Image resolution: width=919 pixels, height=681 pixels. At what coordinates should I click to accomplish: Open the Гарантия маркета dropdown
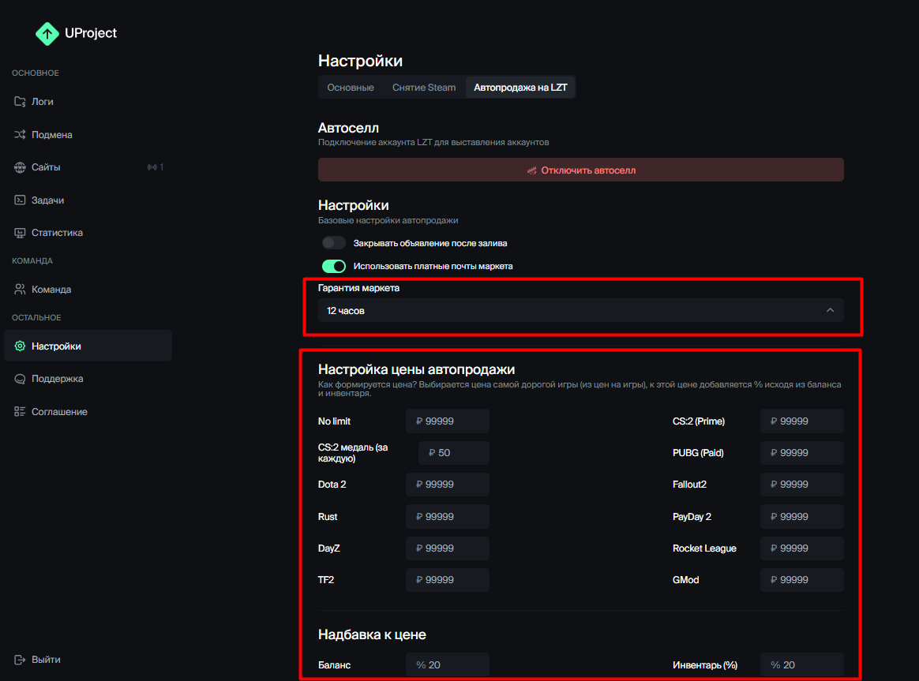pos(580,311)
